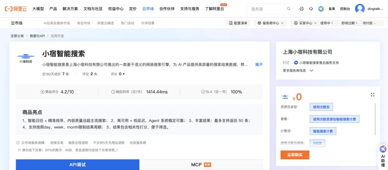Screen dimensions: 388x170
Task: Click the AI assistant icon in header
Action: [x=321, y=9]
